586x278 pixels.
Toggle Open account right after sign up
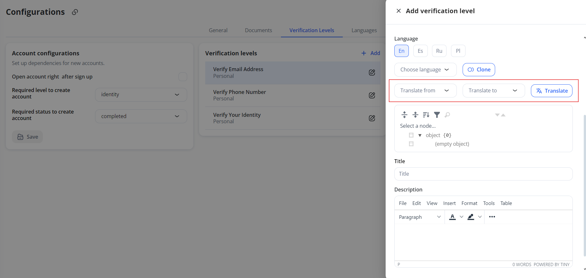coord(183,77)
